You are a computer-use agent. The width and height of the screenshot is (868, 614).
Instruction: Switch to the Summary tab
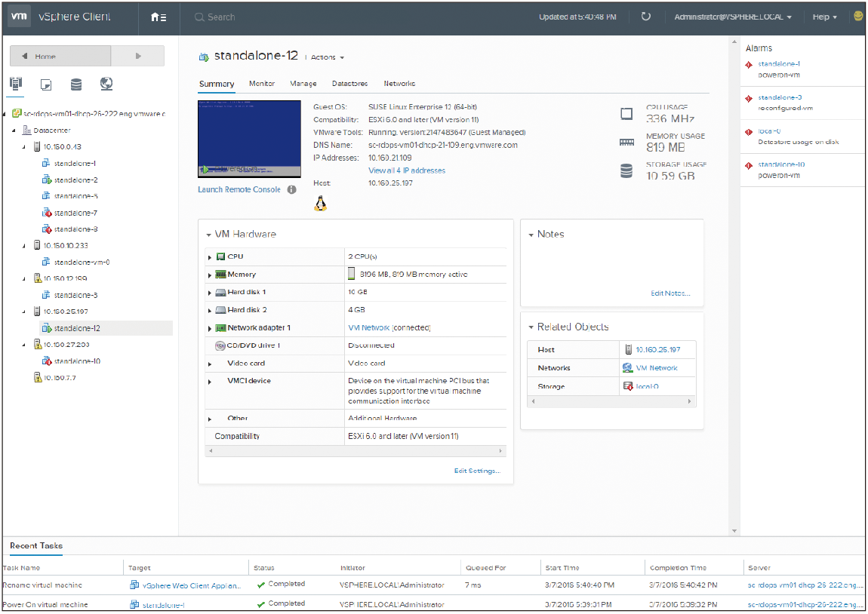click(x=217, y=84)
